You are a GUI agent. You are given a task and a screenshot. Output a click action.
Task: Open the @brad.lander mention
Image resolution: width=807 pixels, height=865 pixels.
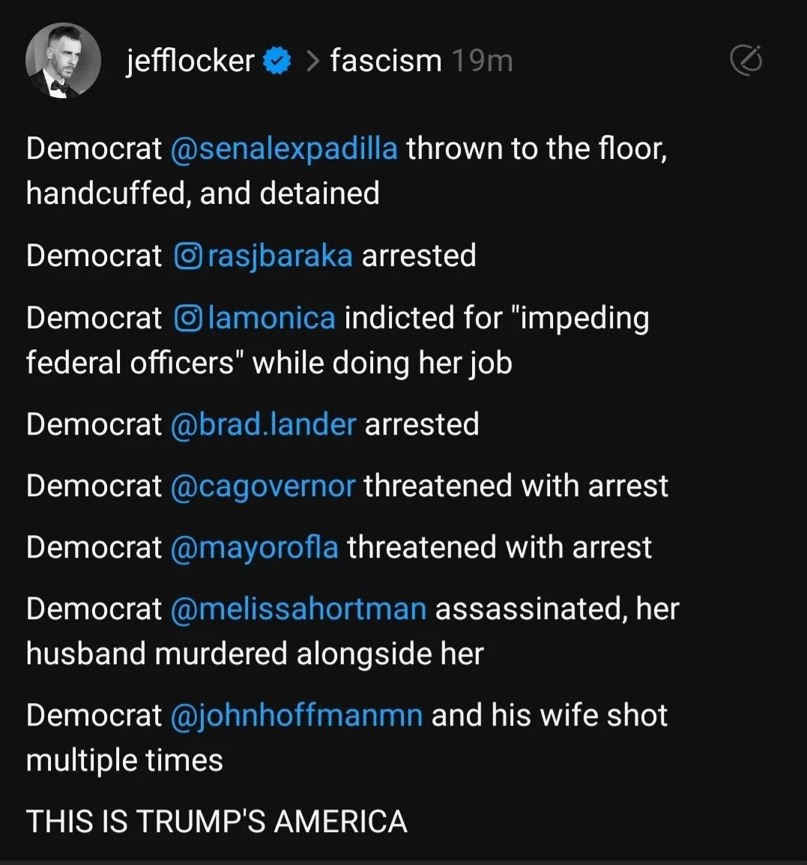click(x=264, y=424)
